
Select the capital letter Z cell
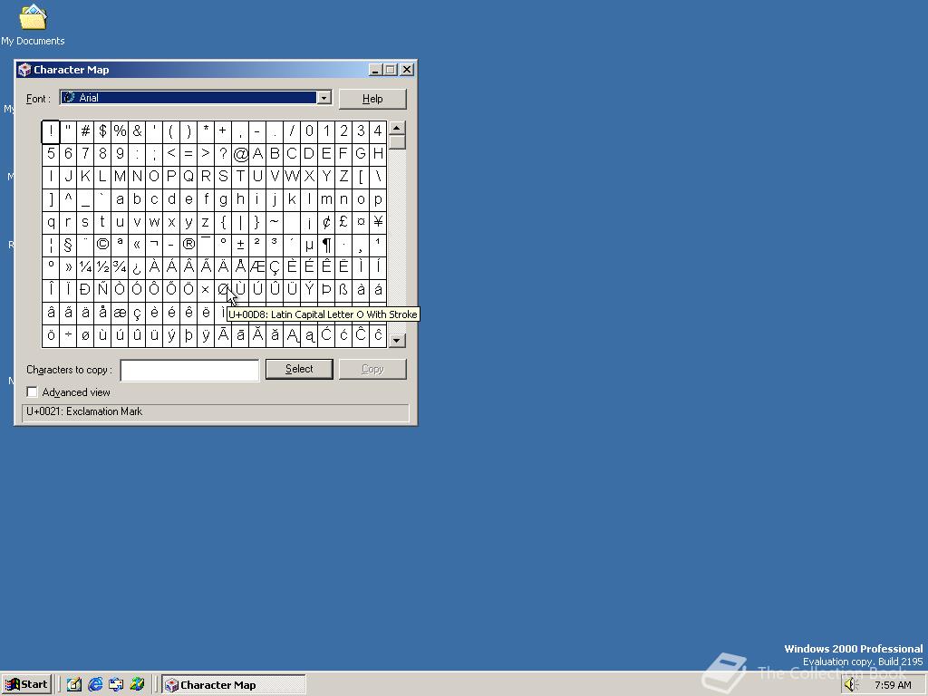point(343,177)
